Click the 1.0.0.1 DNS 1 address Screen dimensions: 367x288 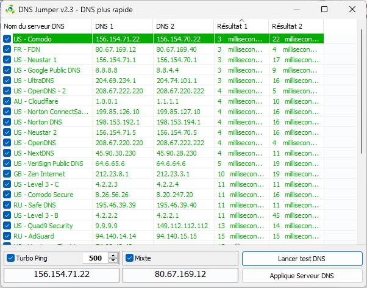pos(107,101)
